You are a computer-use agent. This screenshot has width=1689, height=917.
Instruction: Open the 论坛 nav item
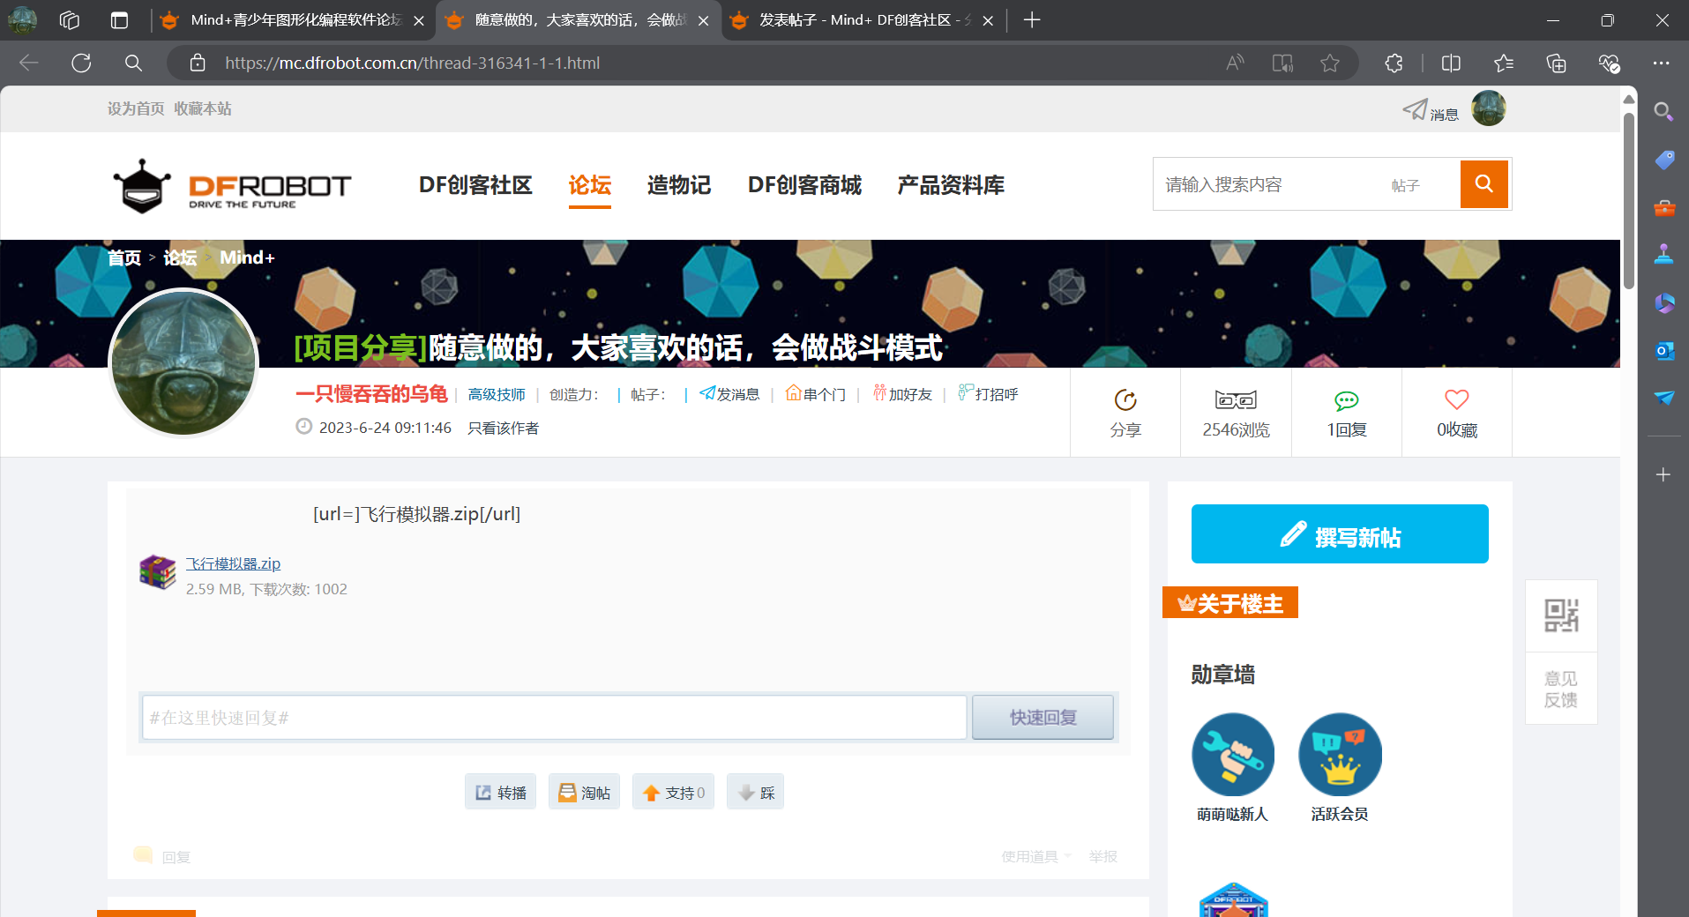point(590,185)
